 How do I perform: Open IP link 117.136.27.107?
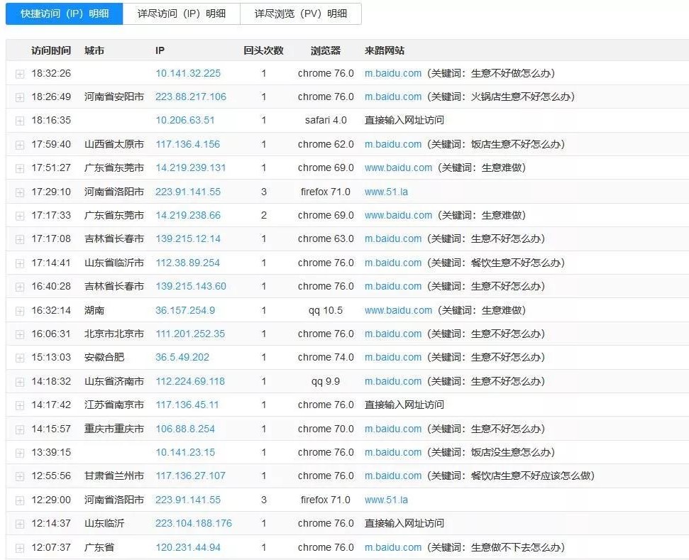(x=190, y=476)
